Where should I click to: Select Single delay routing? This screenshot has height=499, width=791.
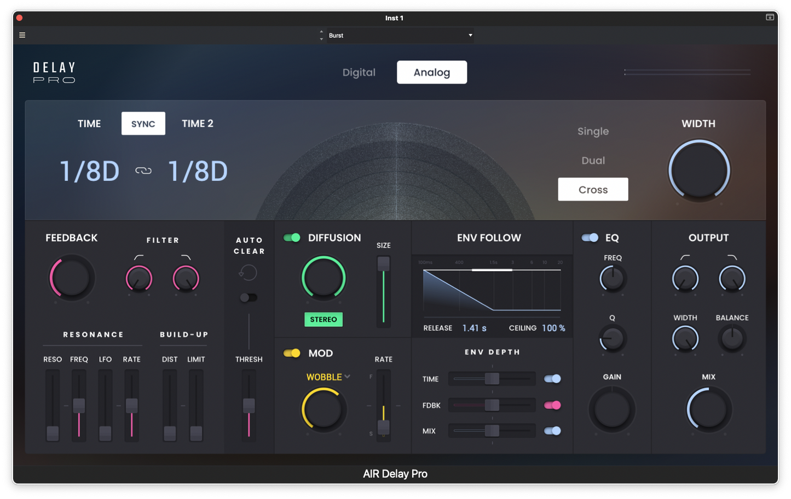593,131
